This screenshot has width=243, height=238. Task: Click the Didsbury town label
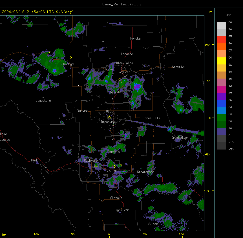pyautogui.click(x=108, y=122)
